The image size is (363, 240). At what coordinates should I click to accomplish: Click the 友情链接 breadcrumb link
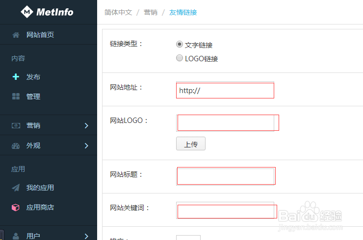point(183,12)
